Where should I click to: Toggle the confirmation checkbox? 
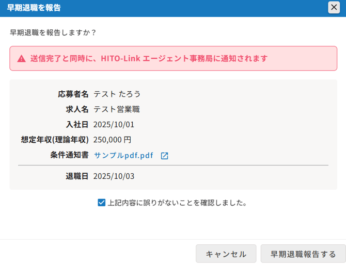102,203
